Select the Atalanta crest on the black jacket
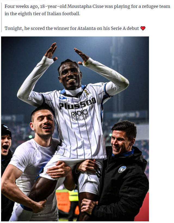This screenshot has height=223, width=174. 122,169
